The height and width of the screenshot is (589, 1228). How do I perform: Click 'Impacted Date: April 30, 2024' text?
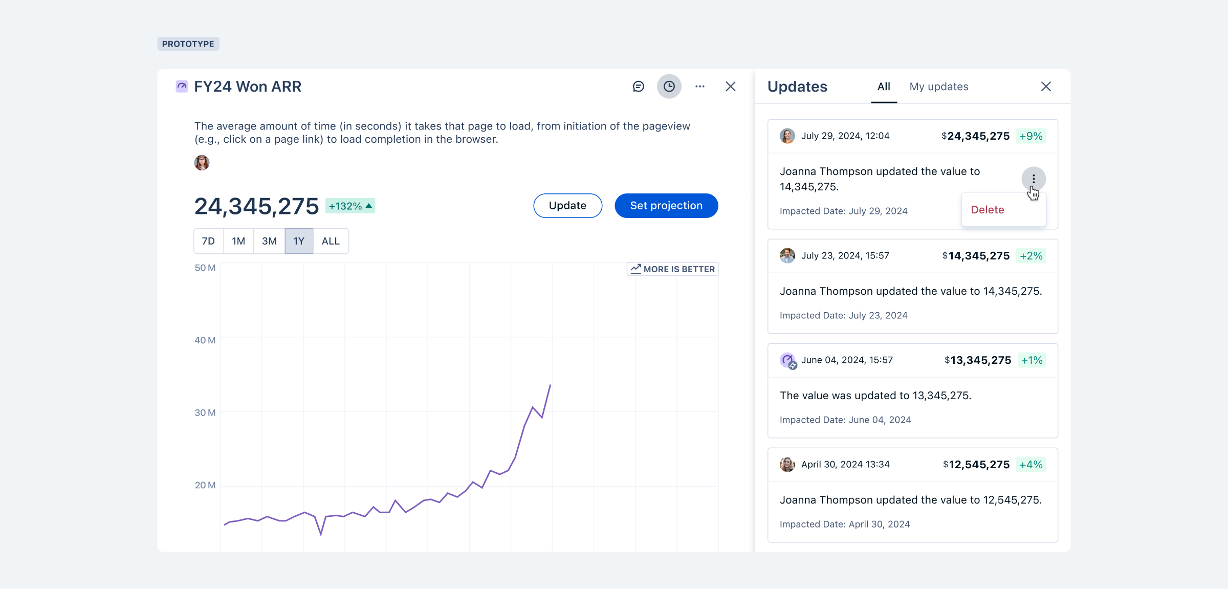[845, 524]
